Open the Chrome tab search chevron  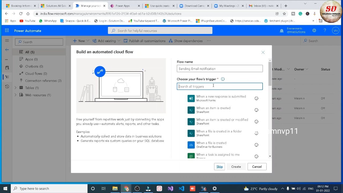305,3
